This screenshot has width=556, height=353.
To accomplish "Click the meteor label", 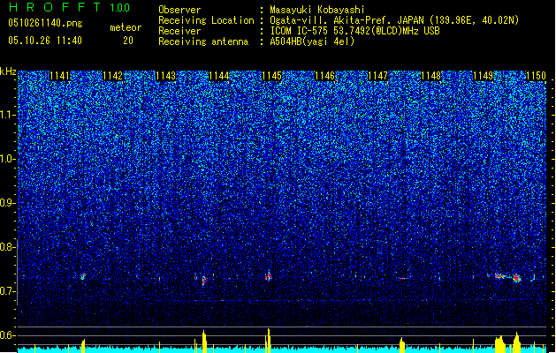I will [126, 27].
